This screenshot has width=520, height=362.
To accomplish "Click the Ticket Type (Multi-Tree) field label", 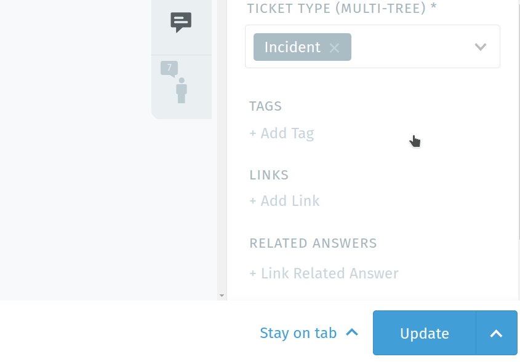I will (342, 8).
